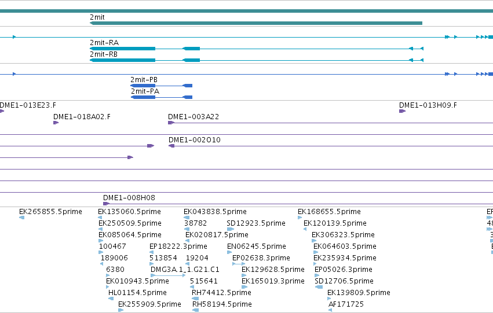
Task: Select the EK265855.5prime arrow glyph
Action: coord(21,218)
